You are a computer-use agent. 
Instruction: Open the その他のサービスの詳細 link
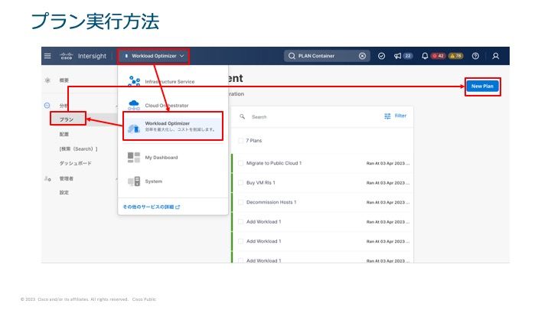151,207
